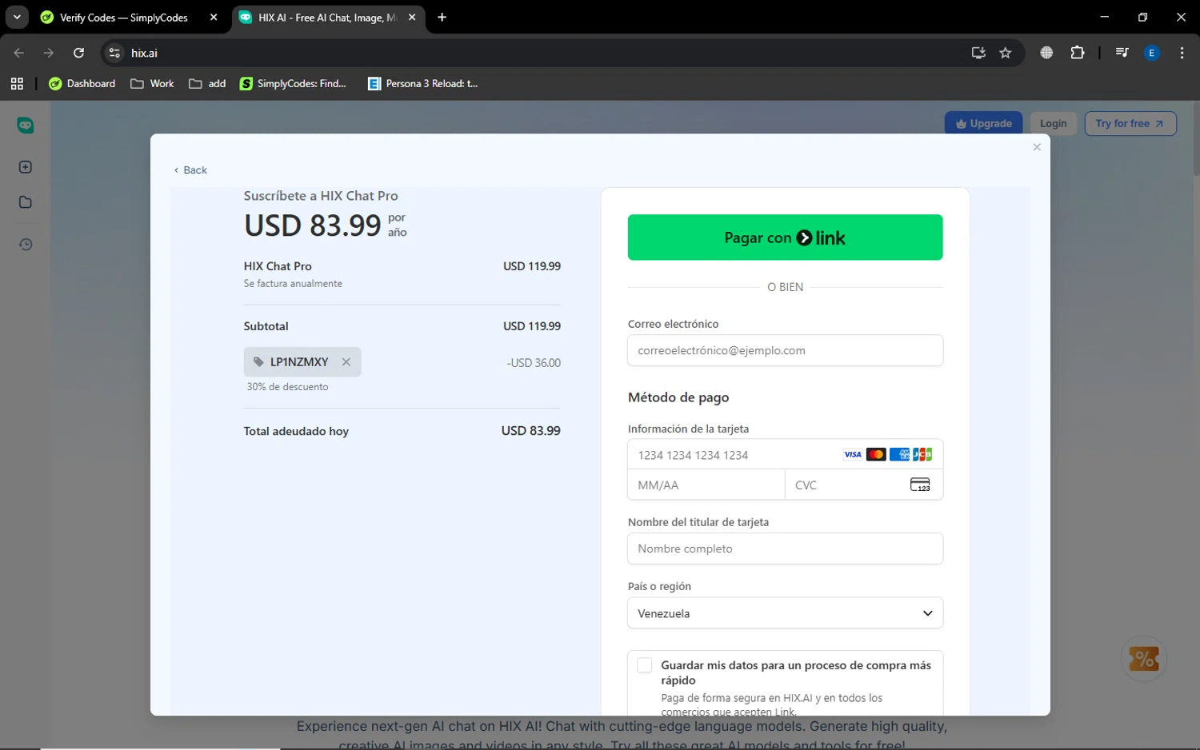Screen dimensions: 1200x750
Task: Click the '30% de descuento' text
Action: [287, 387]
